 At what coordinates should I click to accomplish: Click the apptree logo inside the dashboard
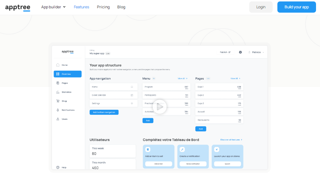point(68,52)
